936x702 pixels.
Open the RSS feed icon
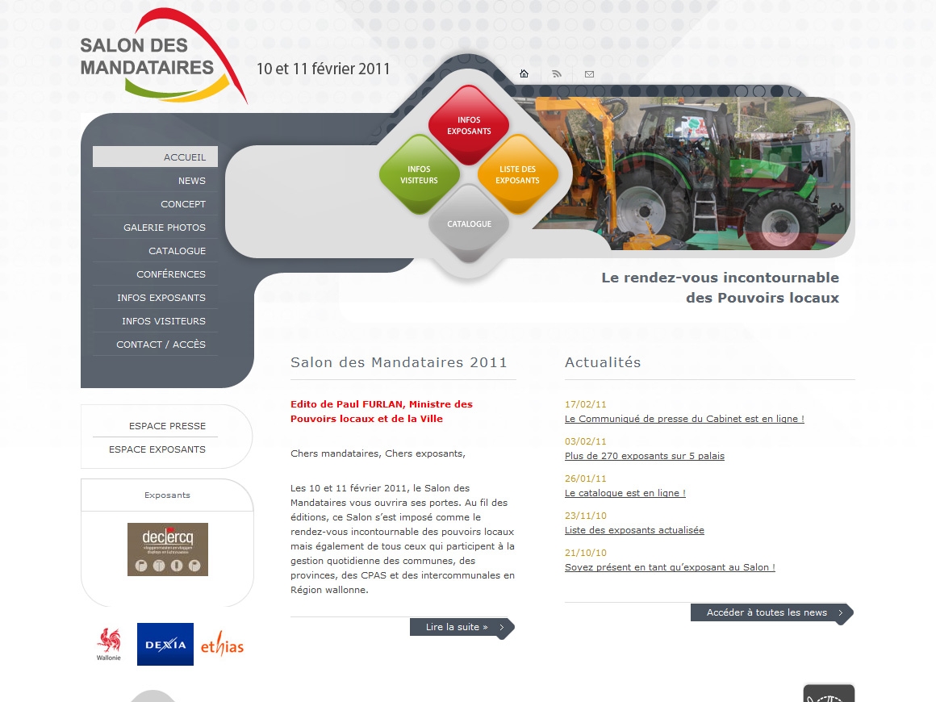click(556, 74)
